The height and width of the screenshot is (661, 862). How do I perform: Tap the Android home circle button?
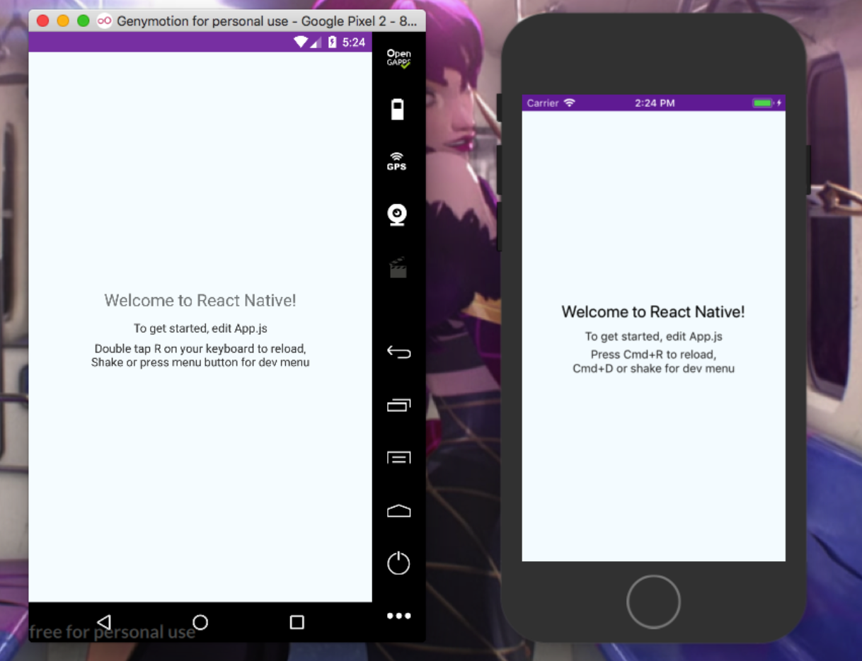point(200,622)
